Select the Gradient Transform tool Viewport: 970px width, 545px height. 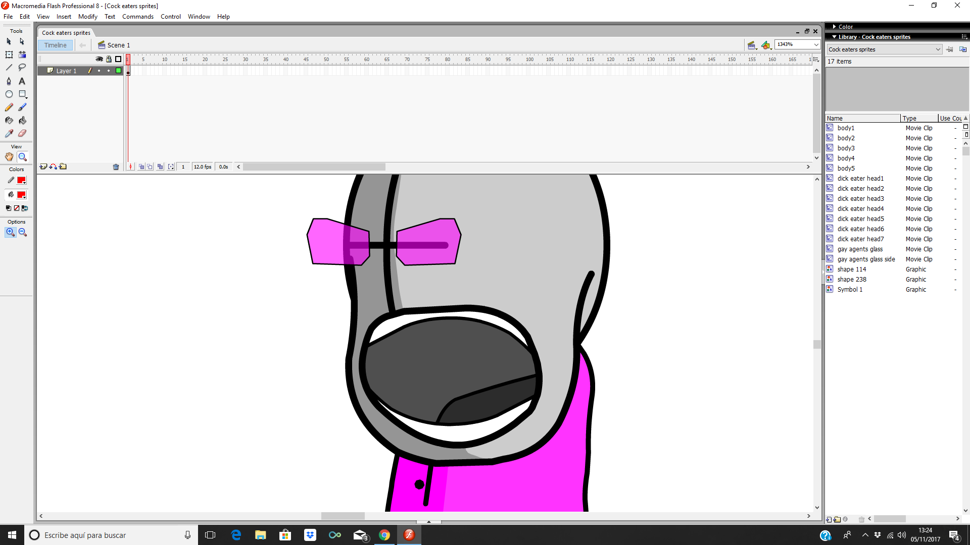pos(22,54)
